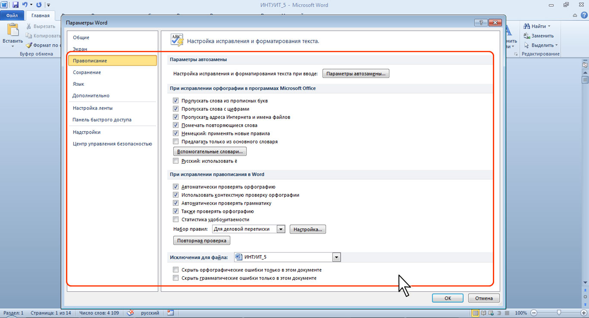
Task: Click the Format Painter brush icon
Action: (x=29, y=45)
